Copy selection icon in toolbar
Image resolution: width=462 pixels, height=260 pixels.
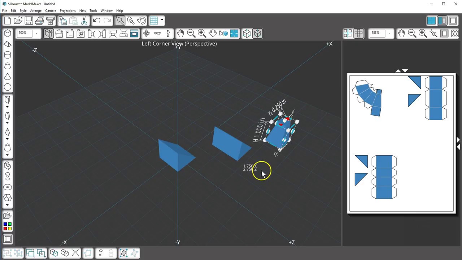pos(62,21)
